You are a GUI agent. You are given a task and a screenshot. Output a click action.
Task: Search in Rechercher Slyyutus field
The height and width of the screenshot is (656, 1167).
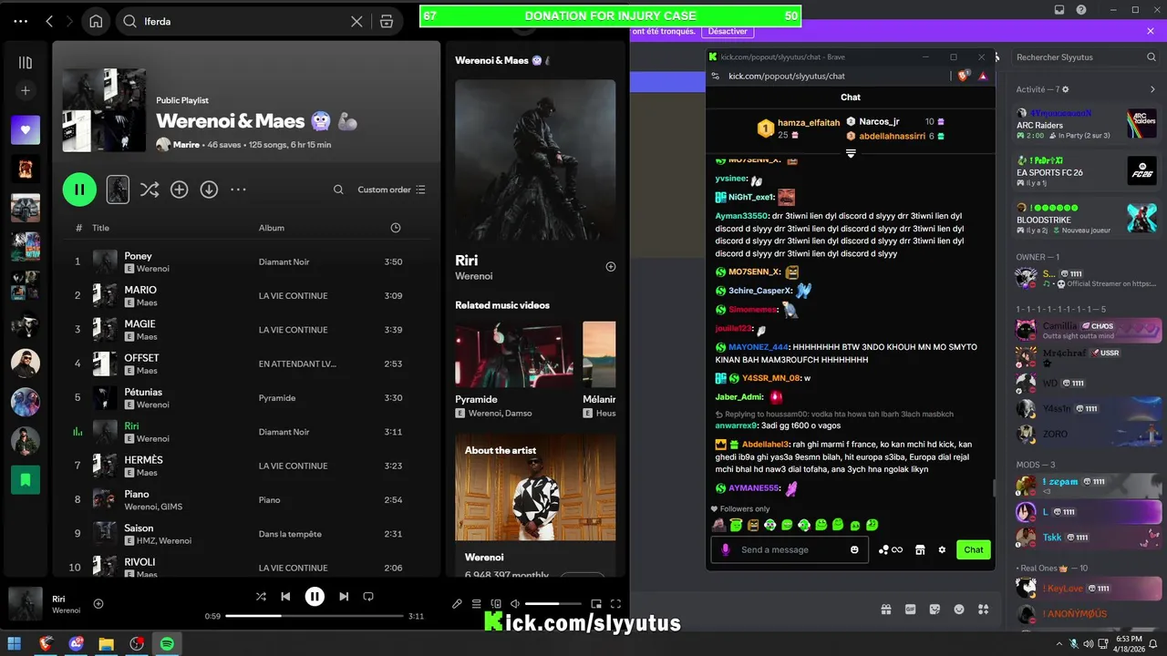[1086, 56]
